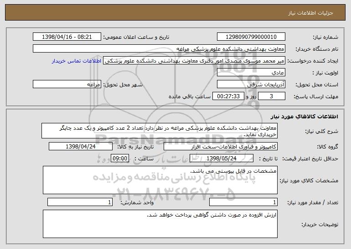Open the buyer contact info link اطلاعات تماس خریدار

click(77, 61)
